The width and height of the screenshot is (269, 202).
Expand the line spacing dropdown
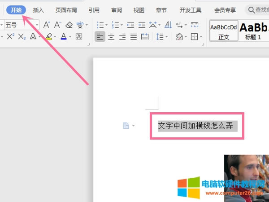pyautogui.click(x=166, y=36)
